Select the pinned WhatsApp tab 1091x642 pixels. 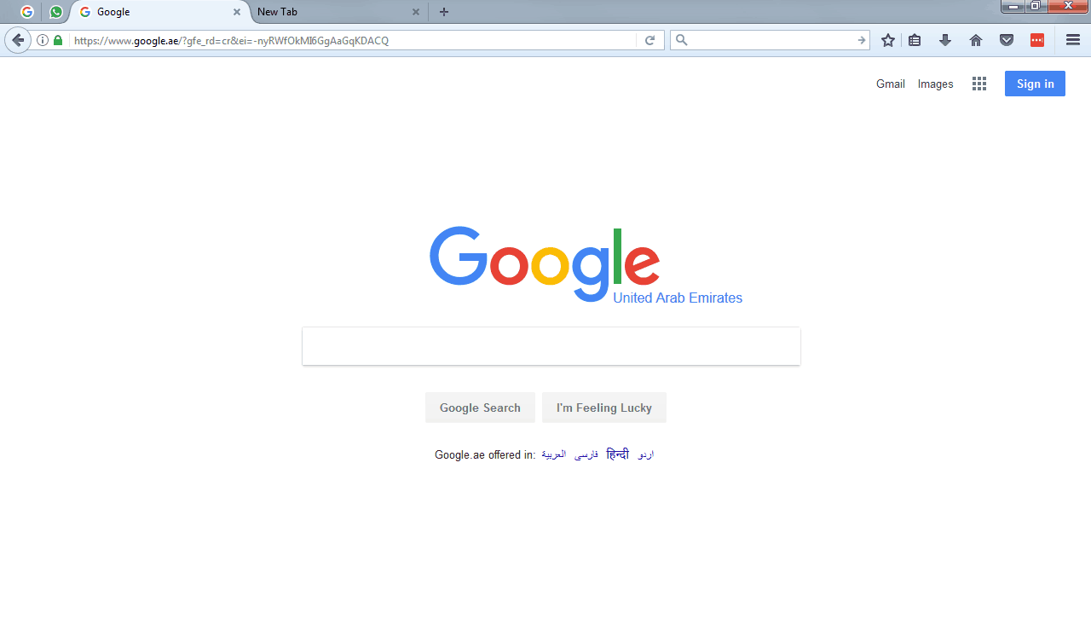pos(56,12)
